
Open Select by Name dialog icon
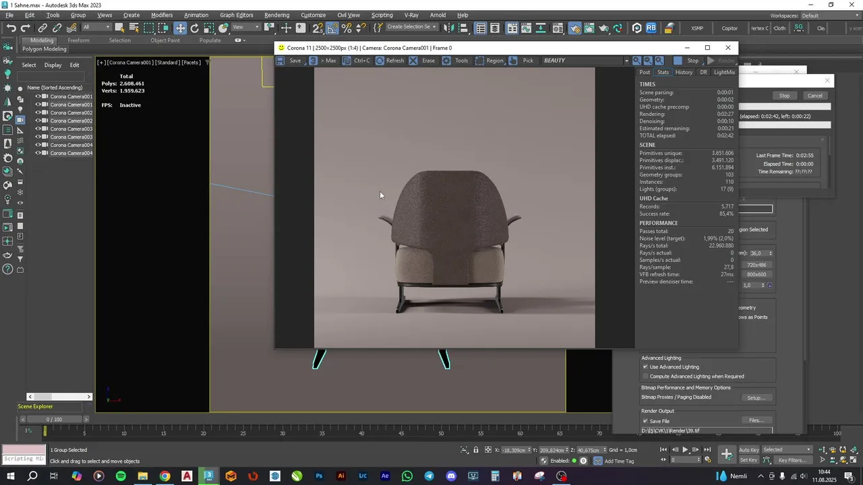point(134,28)
